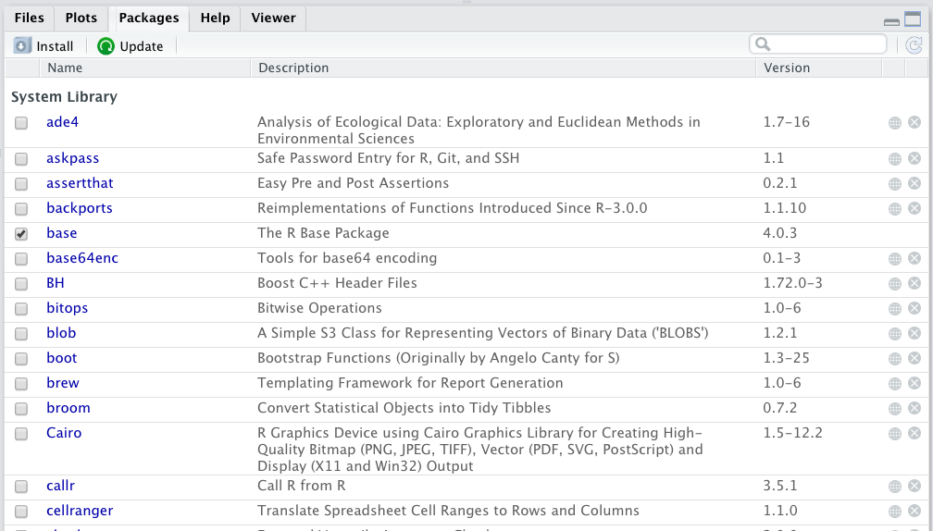Switch to the Viewer tab

click(273, 18)
